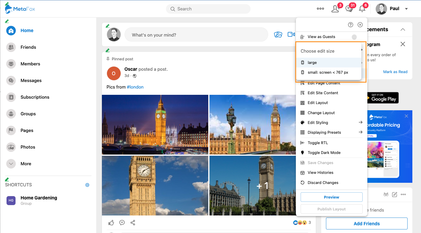
Task: Dismiss the announcement with X
Action: tap(403, 44)
